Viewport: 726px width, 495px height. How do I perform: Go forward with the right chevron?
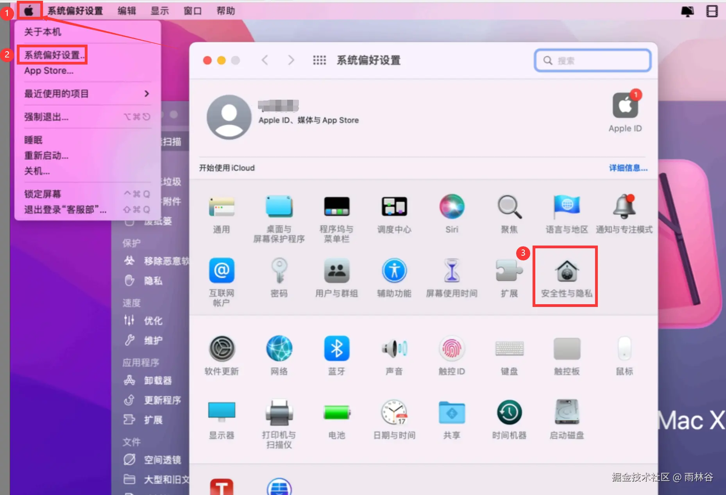click(291, 60)
